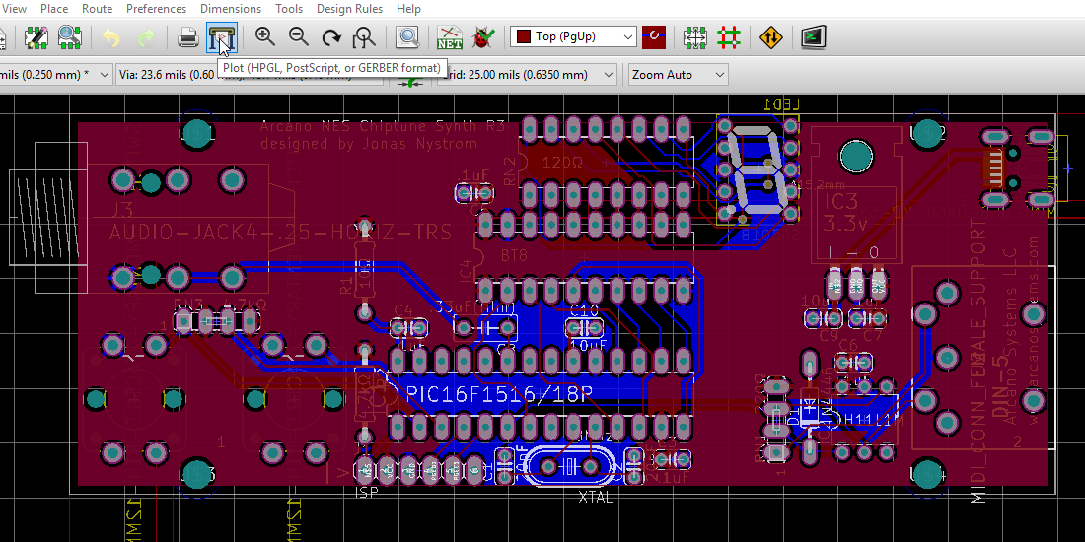Open the Print board dialog

pos(188,37)
